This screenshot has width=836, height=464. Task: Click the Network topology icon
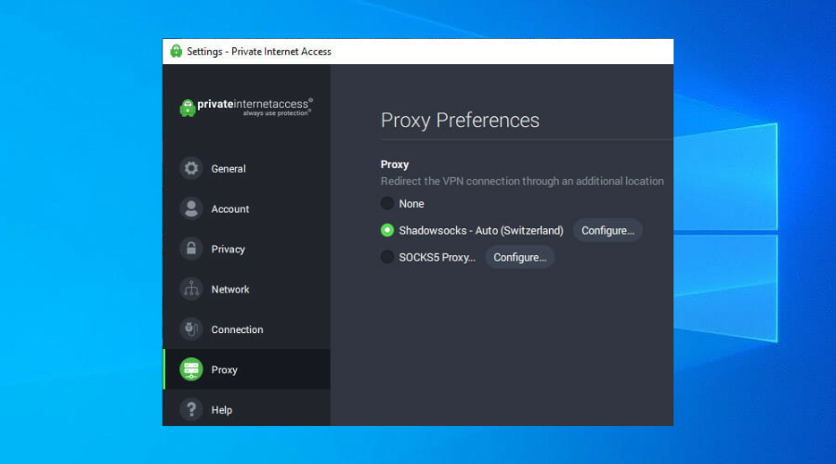191,290
